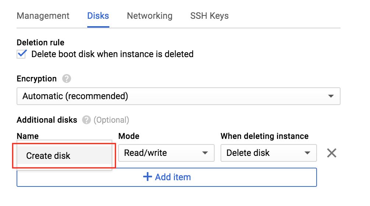Click the Additional disks help icon

(87, 120)
